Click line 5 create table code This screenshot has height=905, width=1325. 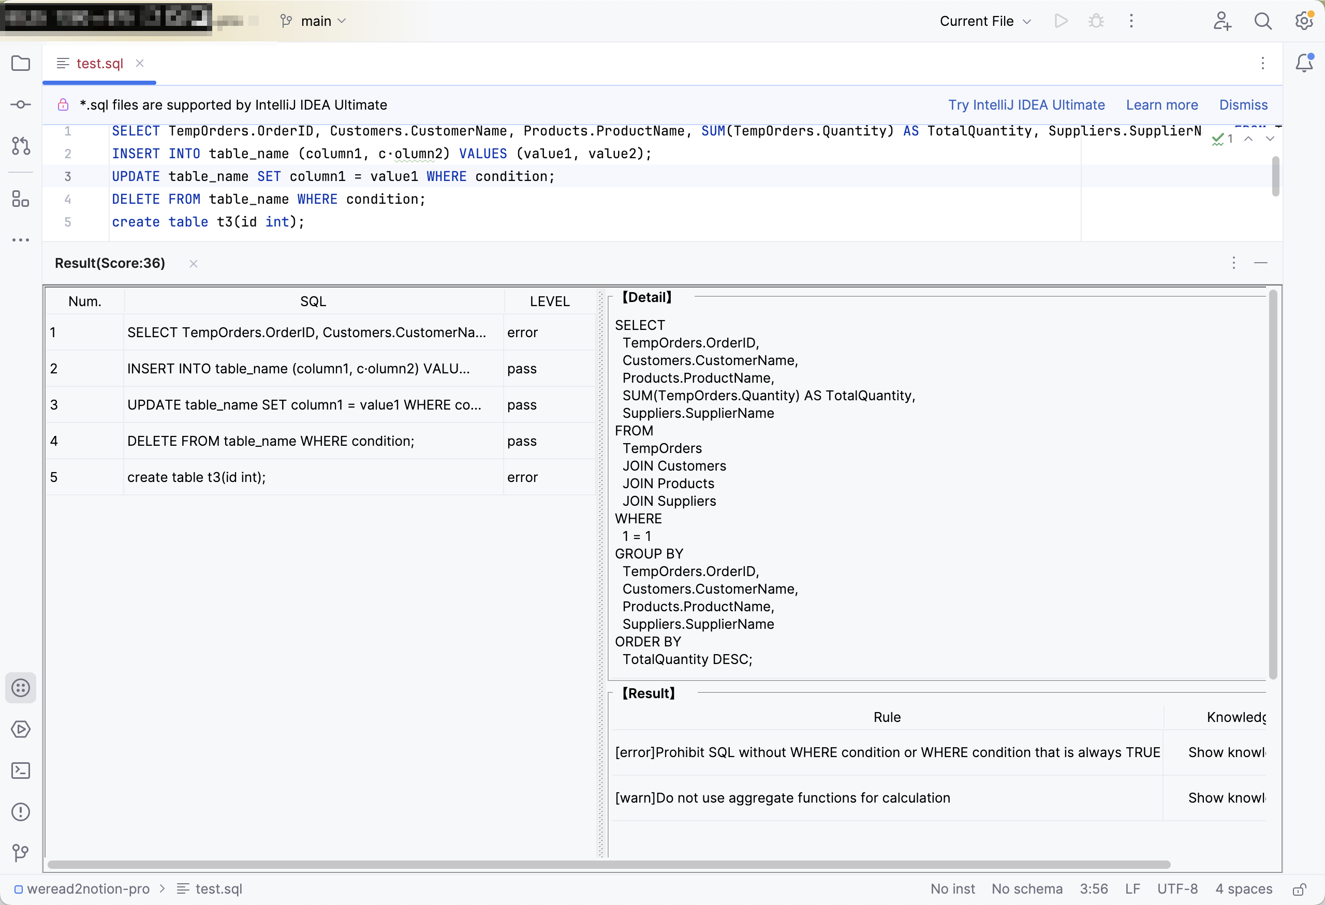tap(208, 222)
